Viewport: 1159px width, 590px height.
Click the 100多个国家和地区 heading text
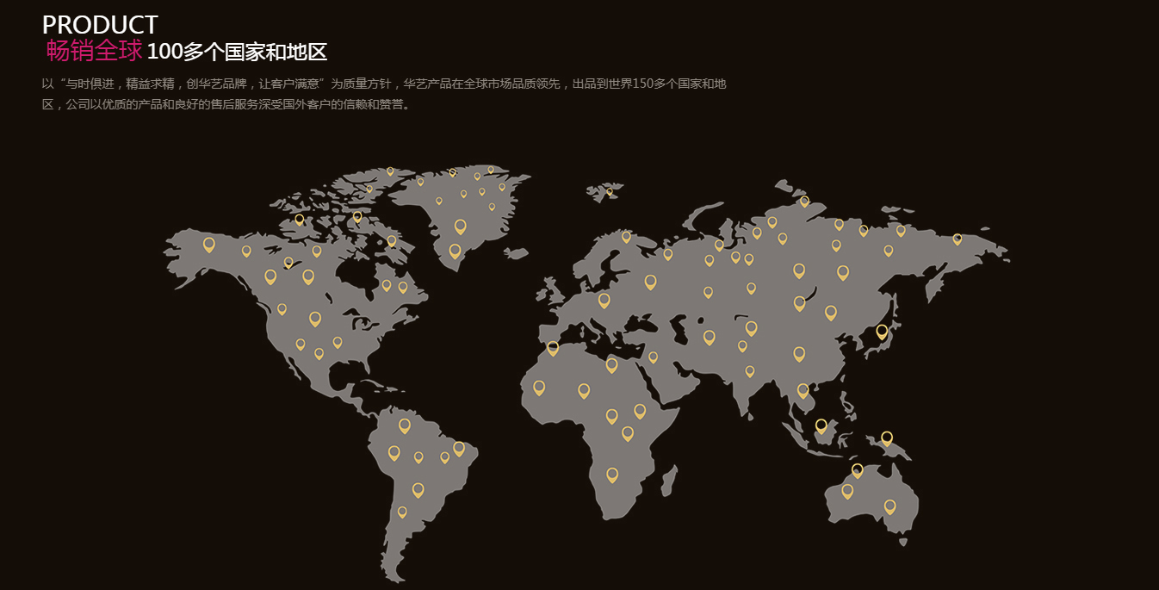pos(237,52)
